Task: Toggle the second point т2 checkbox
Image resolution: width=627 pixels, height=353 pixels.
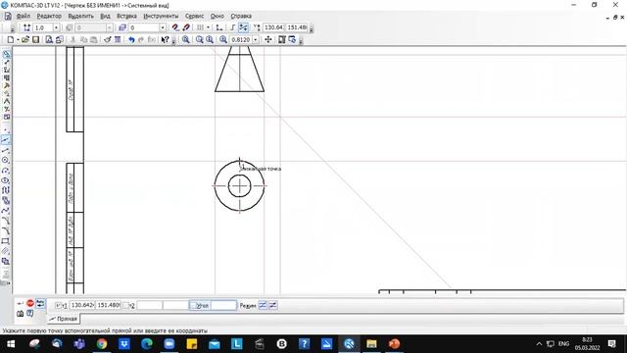Action: pyautogui.click(x=125, y=305)
